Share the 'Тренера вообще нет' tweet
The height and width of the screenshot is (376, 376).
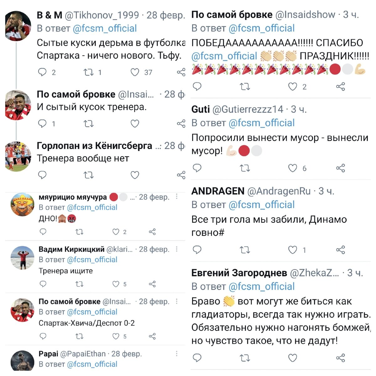point(181,175)
